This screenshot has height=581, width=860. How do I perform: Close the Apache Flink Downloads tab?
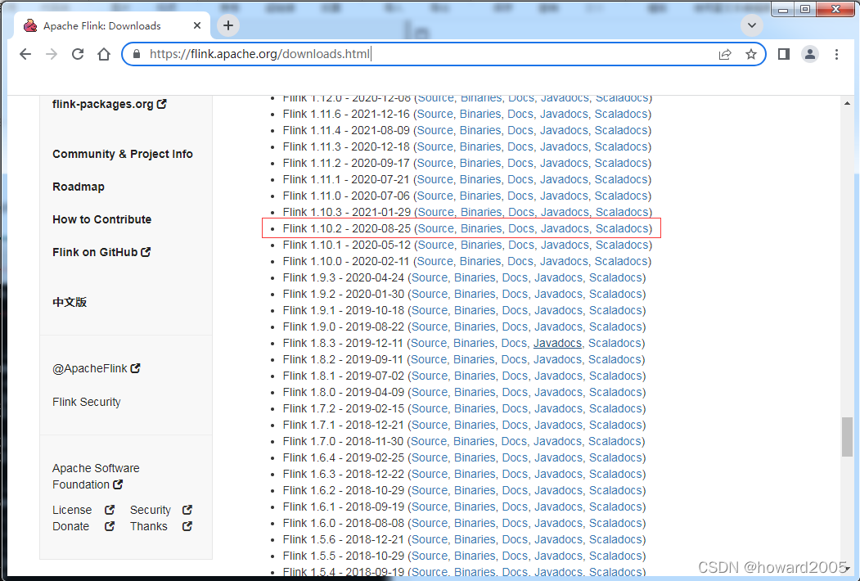(x=197, y=25)
